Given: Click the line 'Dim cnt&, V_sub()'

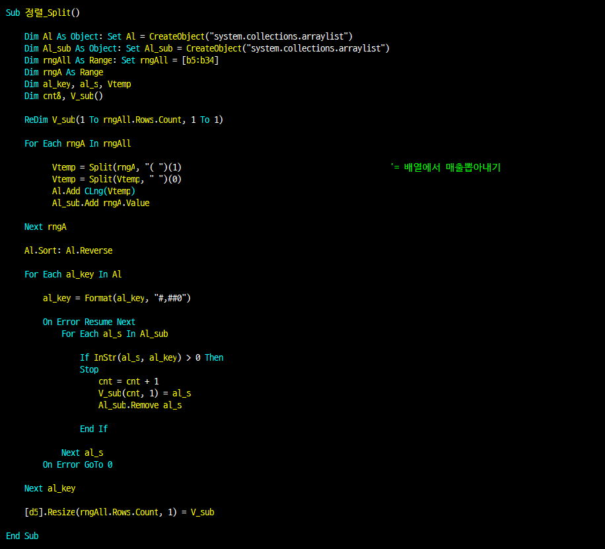Looking at the screenshot, I should tap(63, 96).
